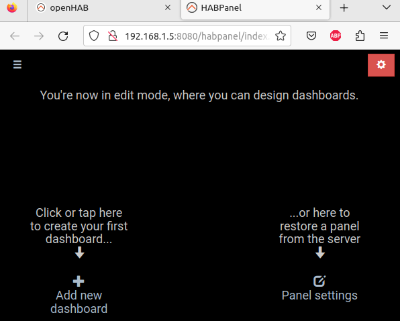Screen dimensions: 400x321
Task: Show connection not secure padlock info
Action: tap(113, 36)
